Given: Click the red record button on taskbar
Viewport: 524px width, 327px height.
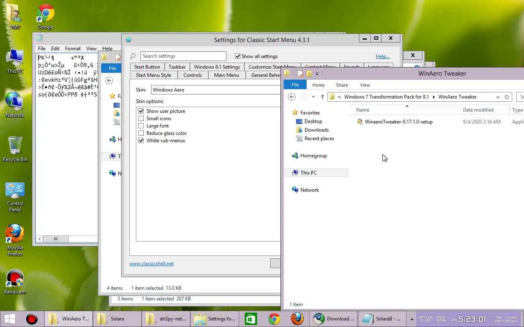Looking at the screenshot, I should (x=32, y=319).
